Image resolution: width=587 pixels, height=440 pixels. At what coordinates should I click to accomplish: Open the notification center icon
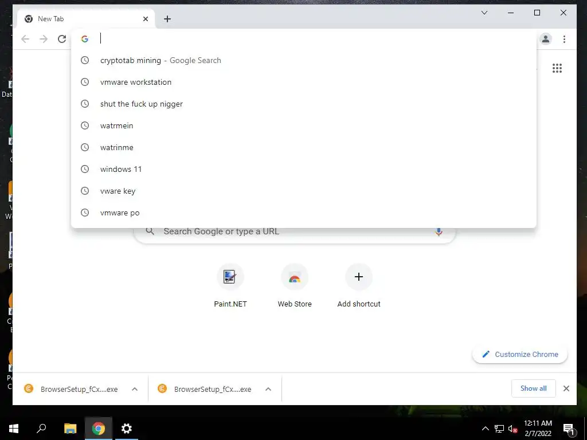click(x=569, y=429)
